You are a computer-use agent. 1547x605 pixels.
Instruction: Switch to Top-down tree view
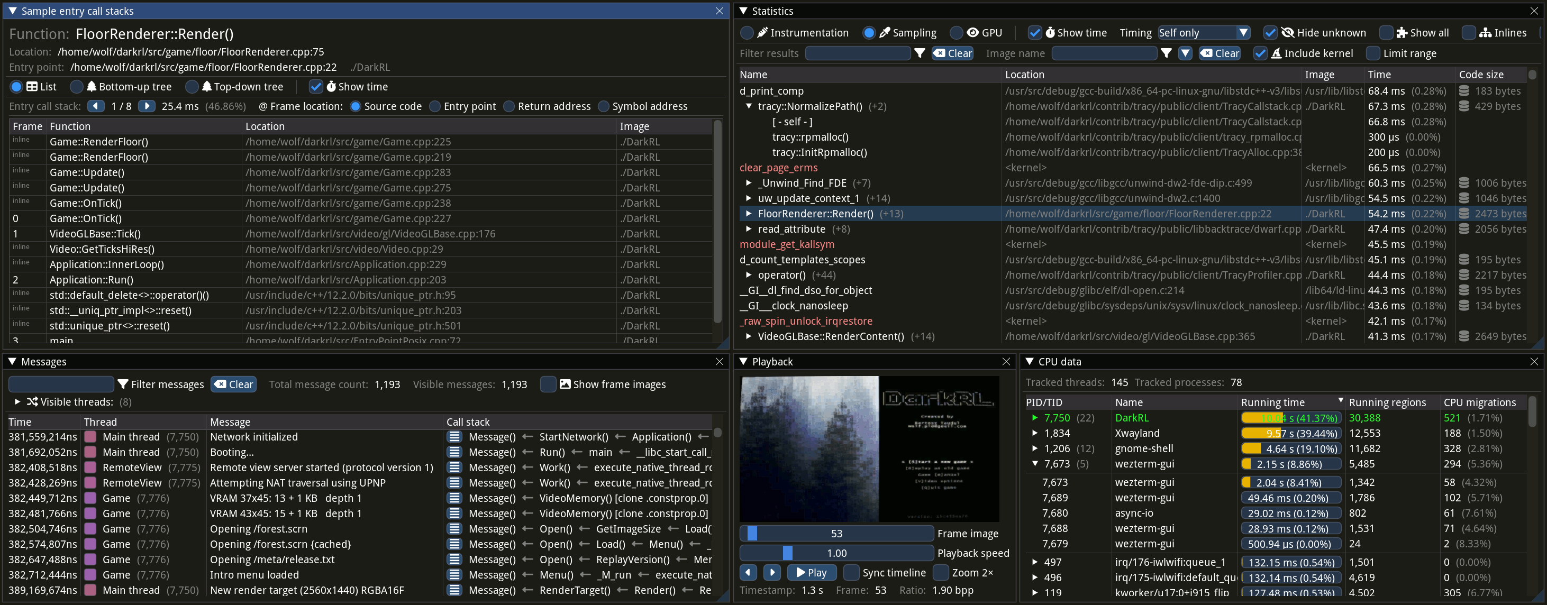[192, 86]
